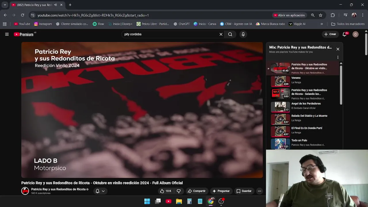Open the page zoom indicator
This screenshot has height=207, width=368.
tap(313, 15)
